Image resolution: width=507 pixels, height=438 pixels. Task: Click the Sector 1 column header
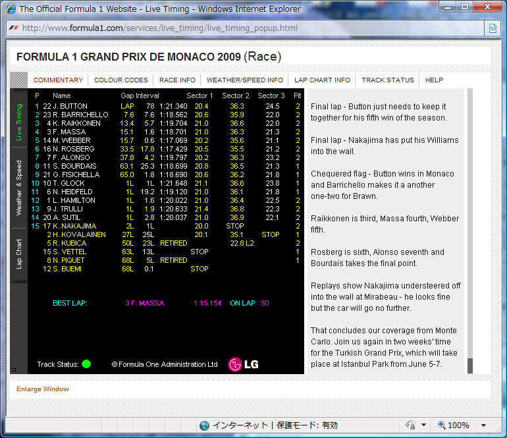pyautogui.click(x=200, y=96)
